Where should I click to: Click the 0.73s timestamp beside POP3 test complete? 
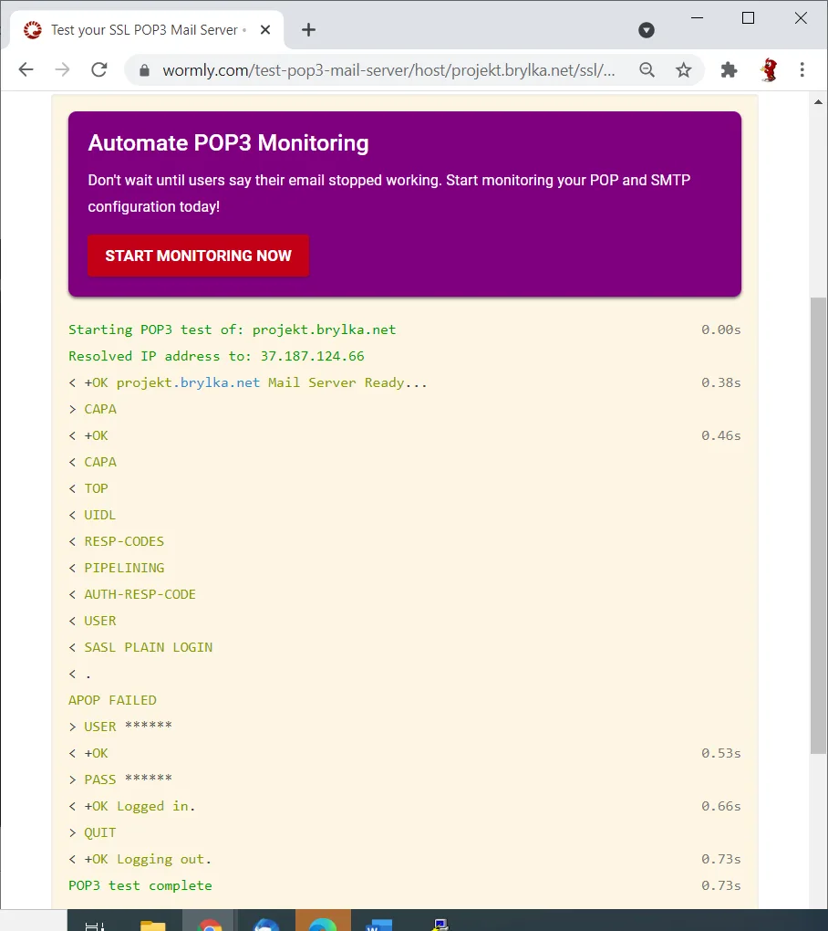721,886
